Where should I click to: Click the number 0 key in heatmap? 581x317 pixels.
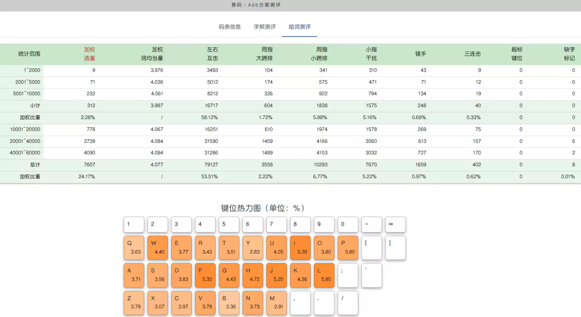[x=348, y=225]
